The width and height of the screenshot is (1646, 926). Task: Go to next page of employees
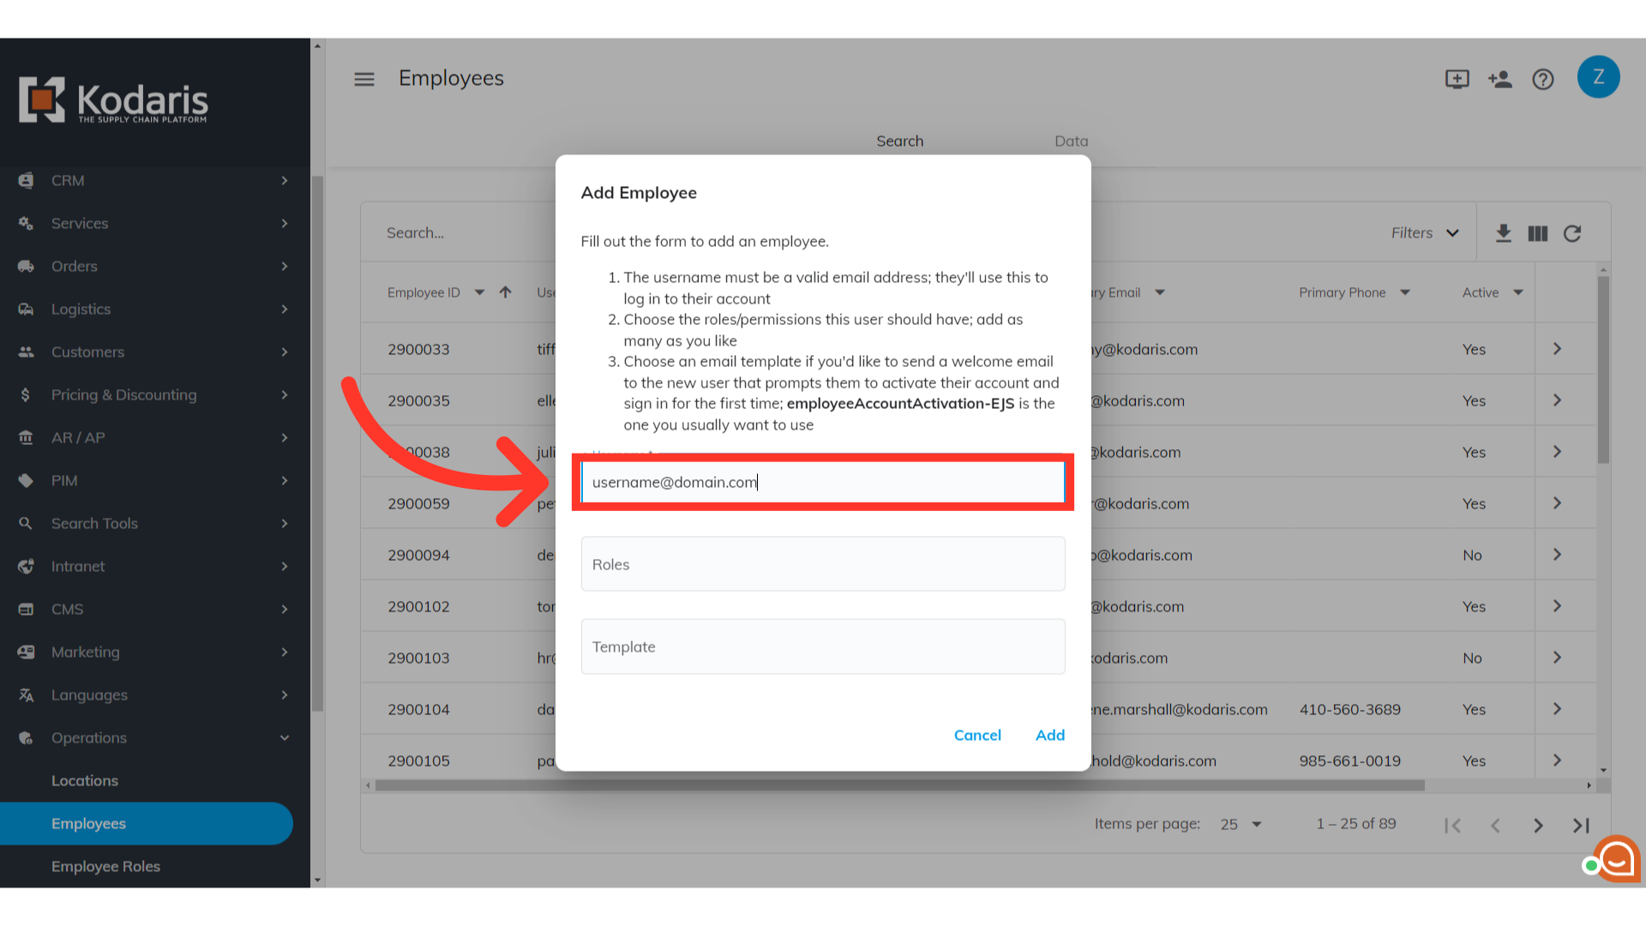coord(1538,825)
